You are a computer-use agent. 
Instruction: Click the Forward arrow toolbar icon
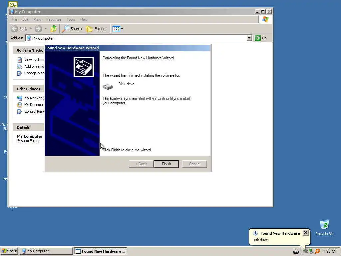tap(38, 29)
